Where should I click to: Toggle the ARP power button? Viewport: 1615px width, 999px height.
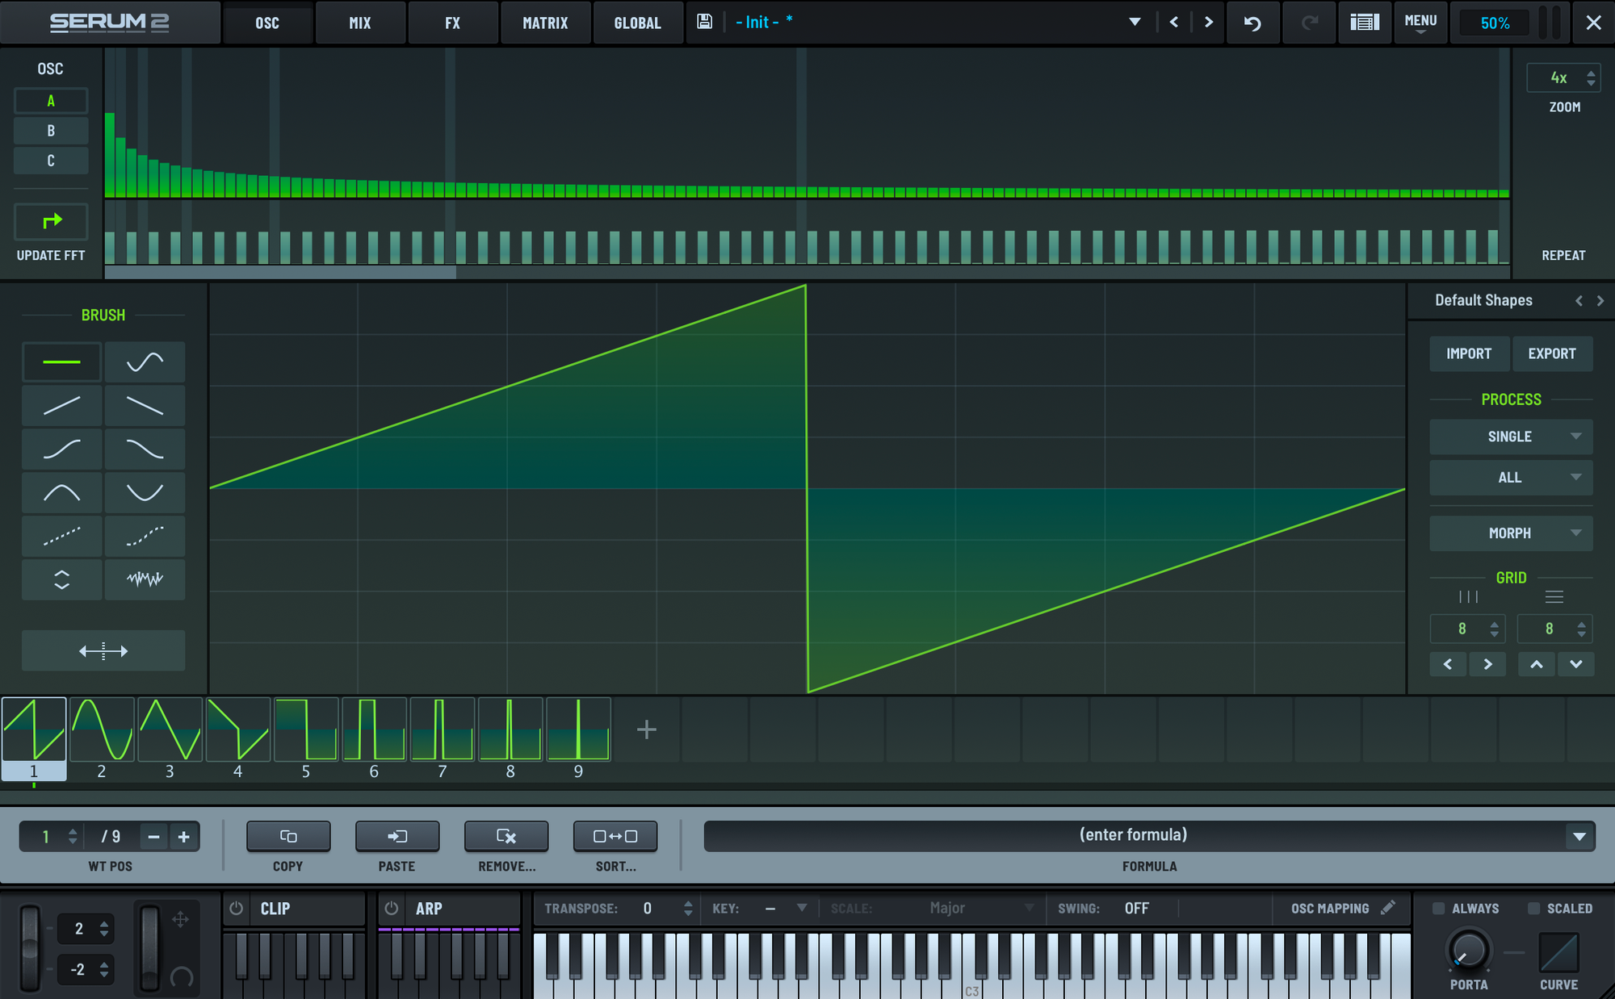pyautogui.click(x=392, y=909)
